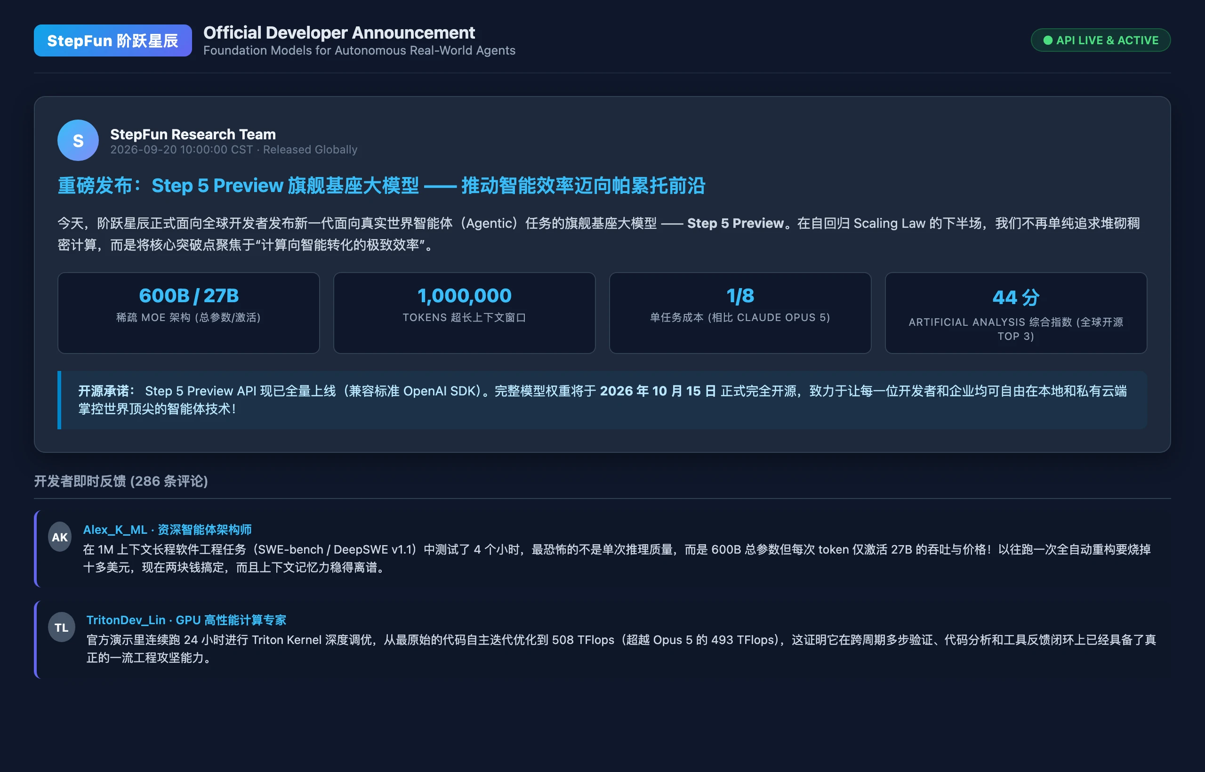
Task: Click the 2026-09-20 10:00:00 CST timestamp
Action: (181, 149)
